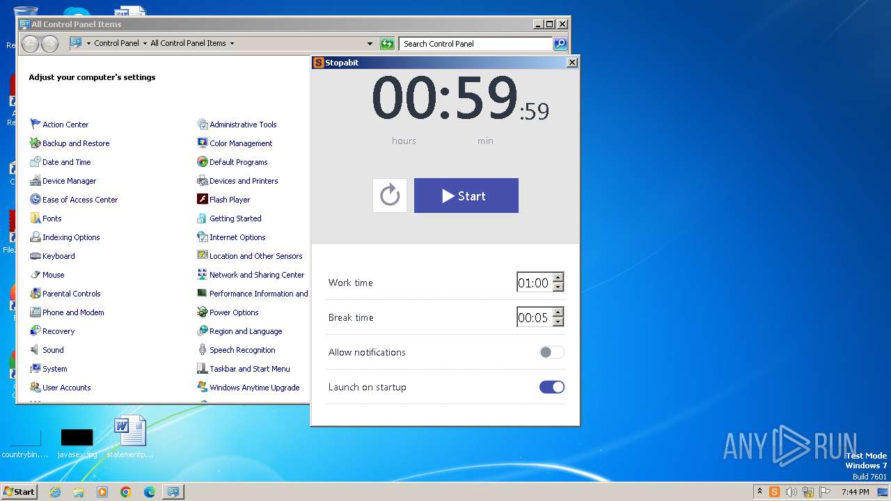Screen dimensions: 891x501
Task: Open Action Center icon in Control Panel
Action: 36,124
